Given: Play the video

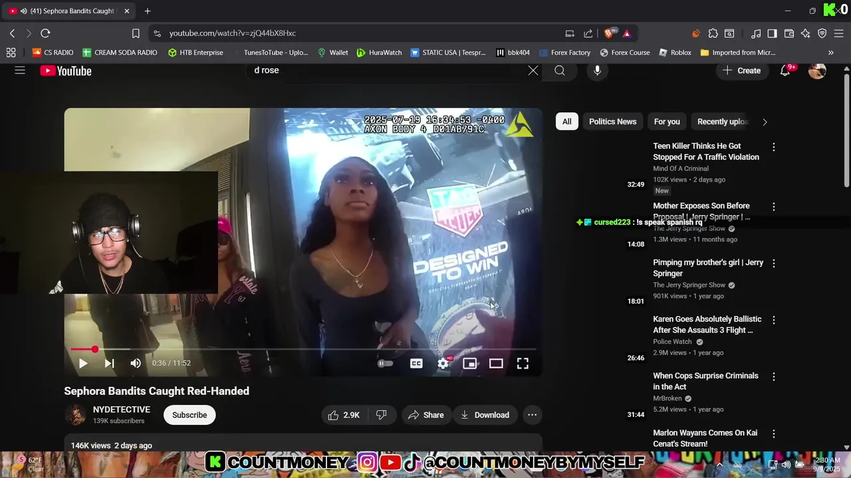Looking at the screenshot, I should 83,363.
